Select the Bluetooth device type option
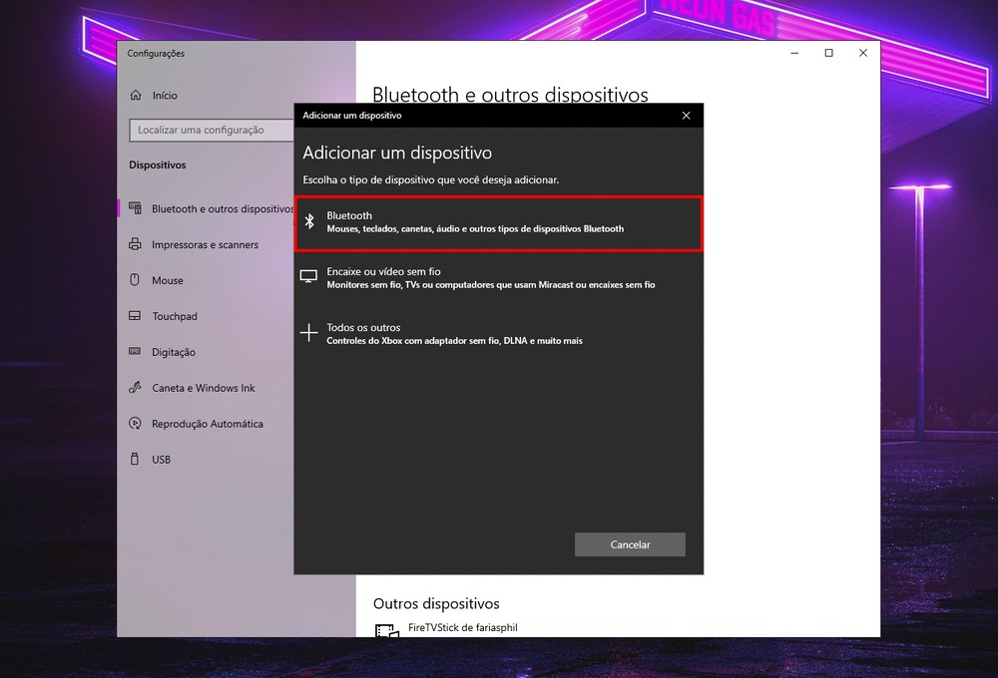The width and height of the screenshot is (998, 678). (x=498, y=222)
